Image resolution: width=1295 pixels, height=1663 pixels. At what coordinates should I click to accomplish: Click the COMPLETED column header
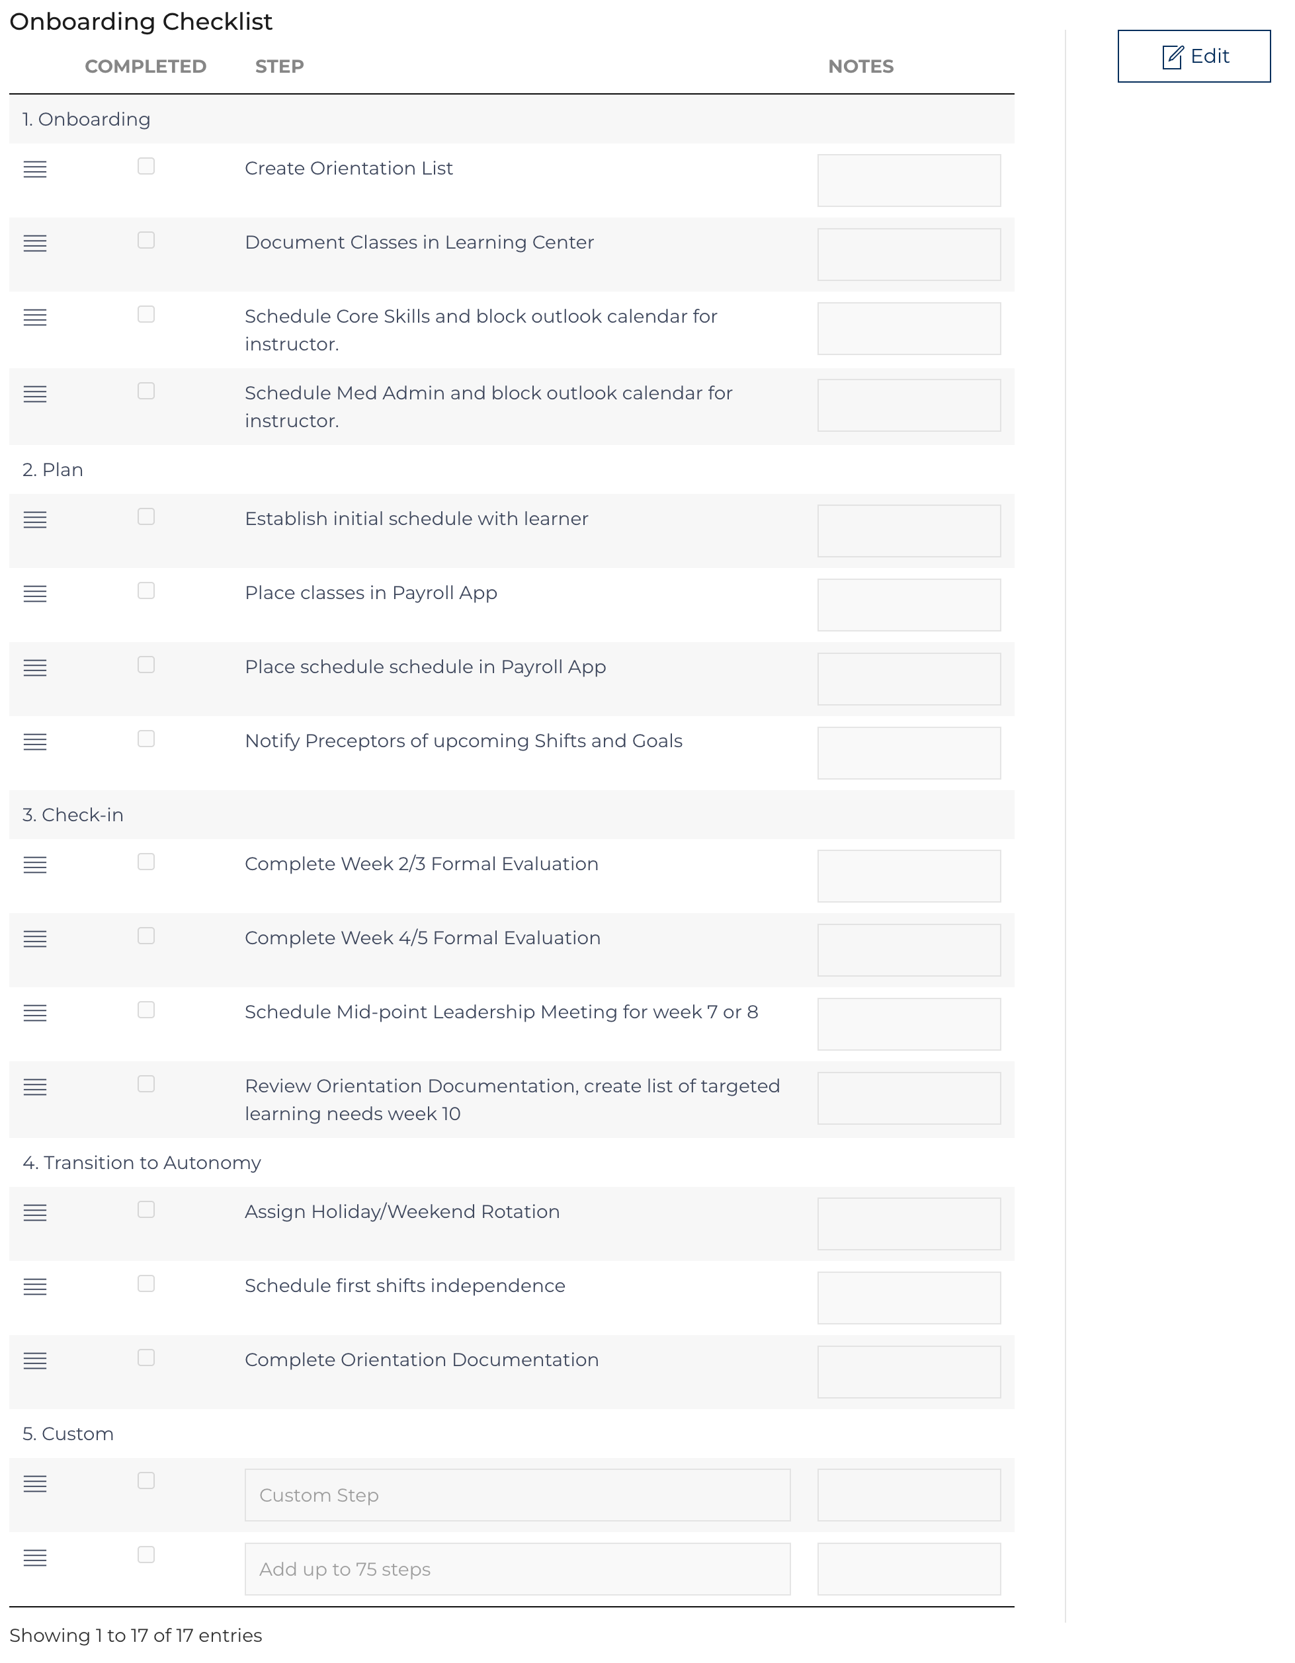click(x=146, y=66)
